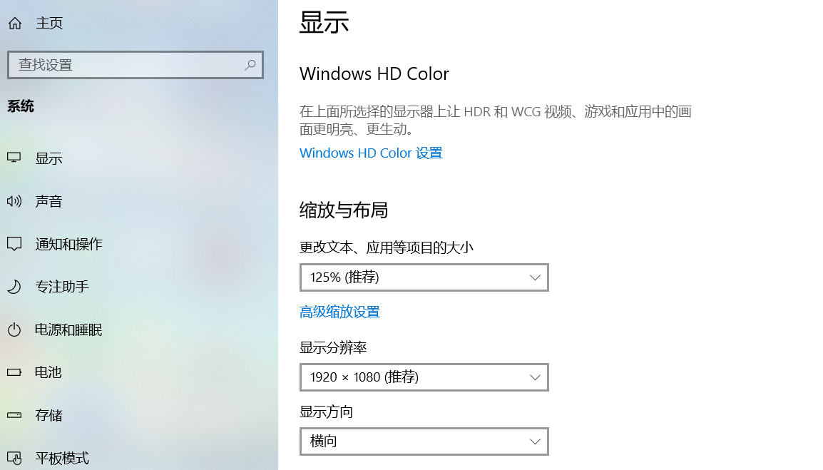The height and width of the screenshot is (470, 823).
Task: Click the moon icon for 专注助手
Action: (14, 286)
